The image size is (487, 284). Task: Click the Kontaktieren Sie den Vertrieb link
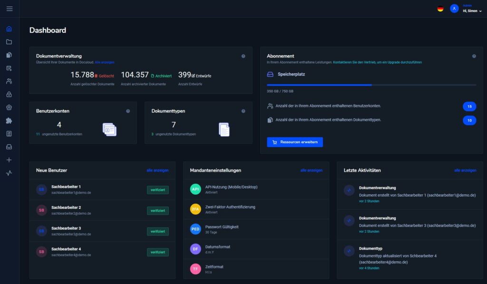coord(377,62)
